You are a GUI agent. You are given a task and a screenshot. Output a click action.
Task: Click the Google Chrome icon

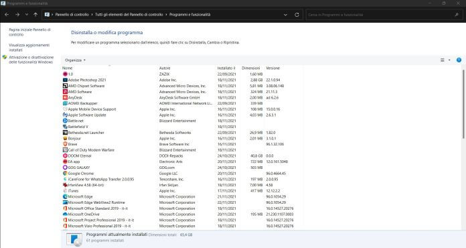[x=65, y=173]
